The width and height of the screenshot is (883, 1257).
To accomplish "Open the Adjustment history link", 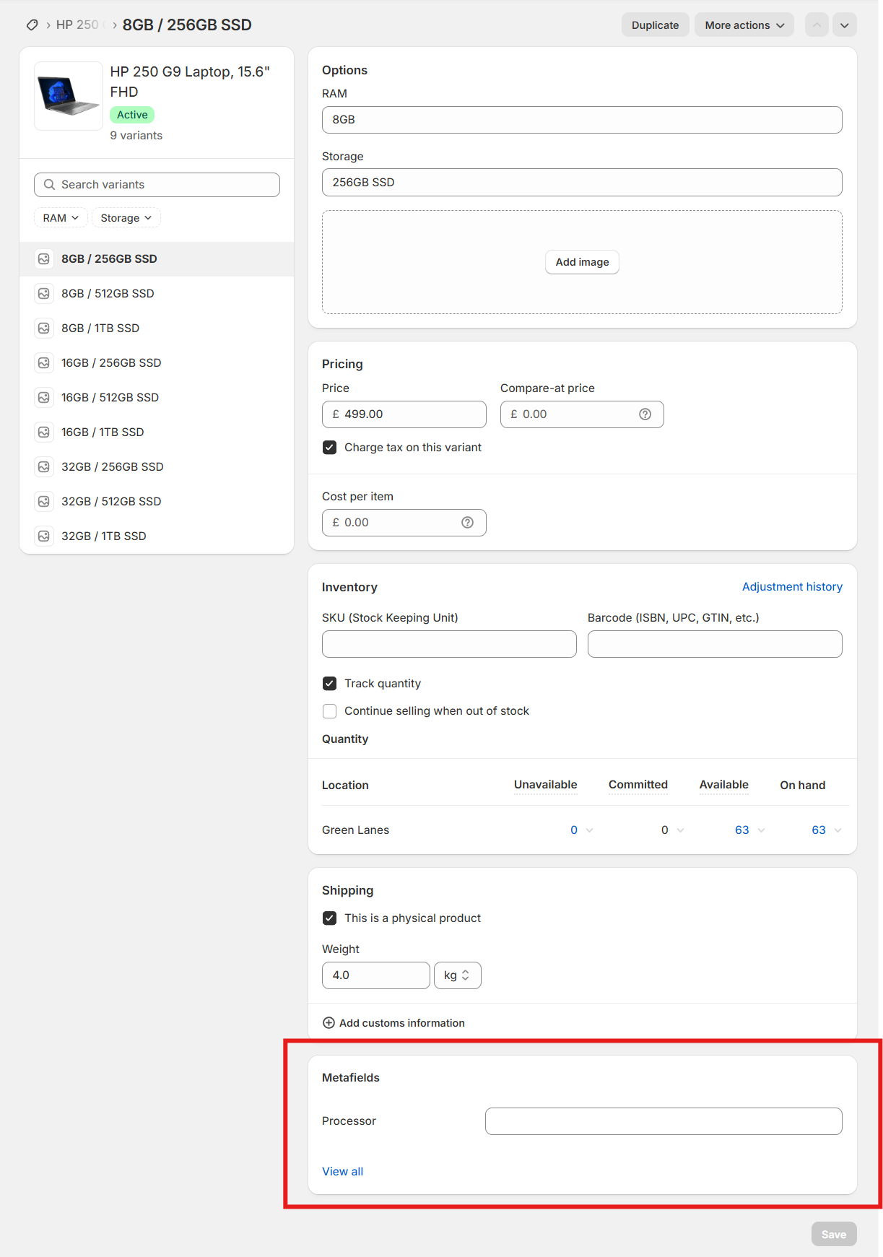I will tap(792, 587).
